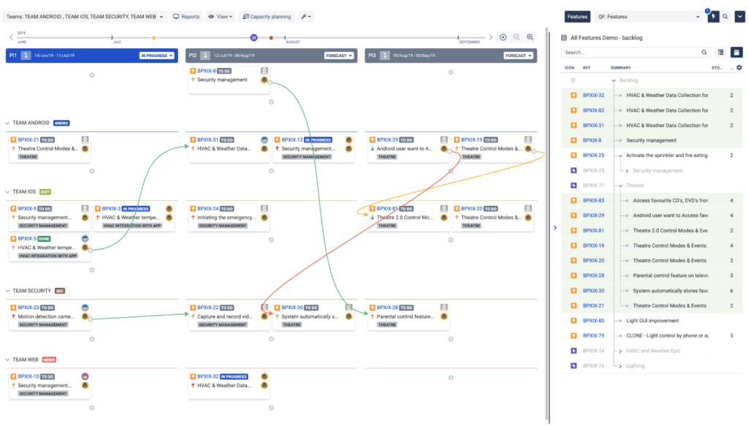
Task: Expand the HVAC and Weather Epic row
Action: (619, 351)
